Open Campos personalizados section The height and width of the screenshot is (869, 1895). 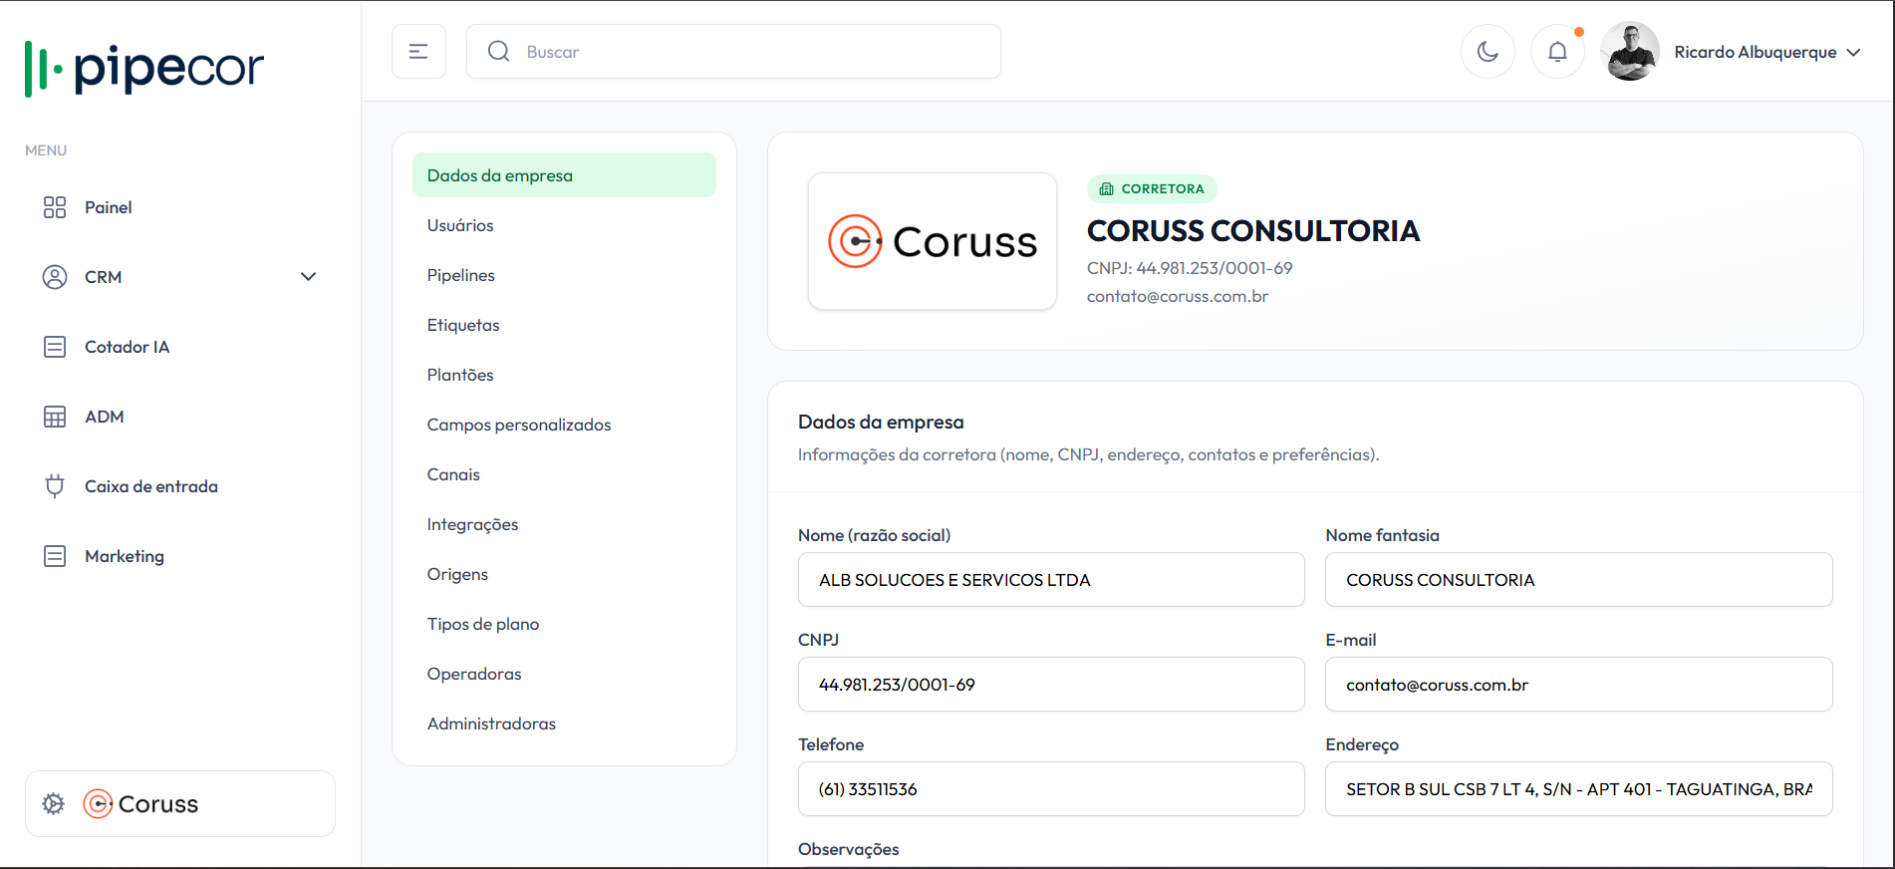[x=564, y=425]
